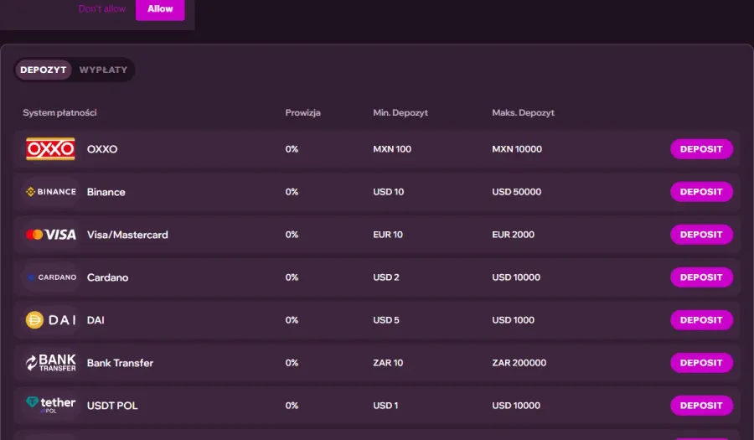This screenshot has height=440, width=754.
Task: Switch to the WYPŁATY tab
Action: (x=103, y=70)
